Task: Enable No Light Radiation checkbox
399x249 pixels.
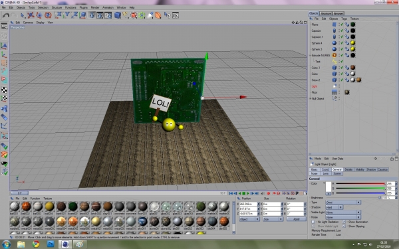Action: point(313,222)
